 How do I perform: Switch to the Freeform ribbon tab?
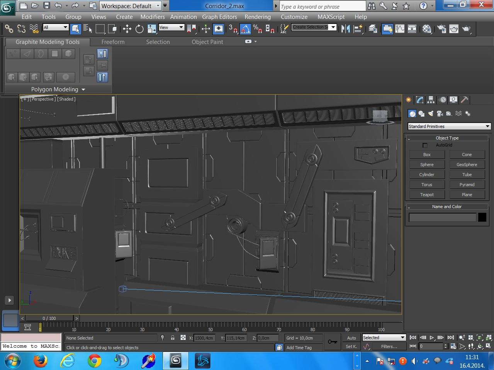(113, 42)
